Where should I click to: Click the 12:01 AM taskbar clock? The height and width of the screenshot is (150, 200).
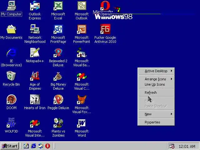(187, 147)
